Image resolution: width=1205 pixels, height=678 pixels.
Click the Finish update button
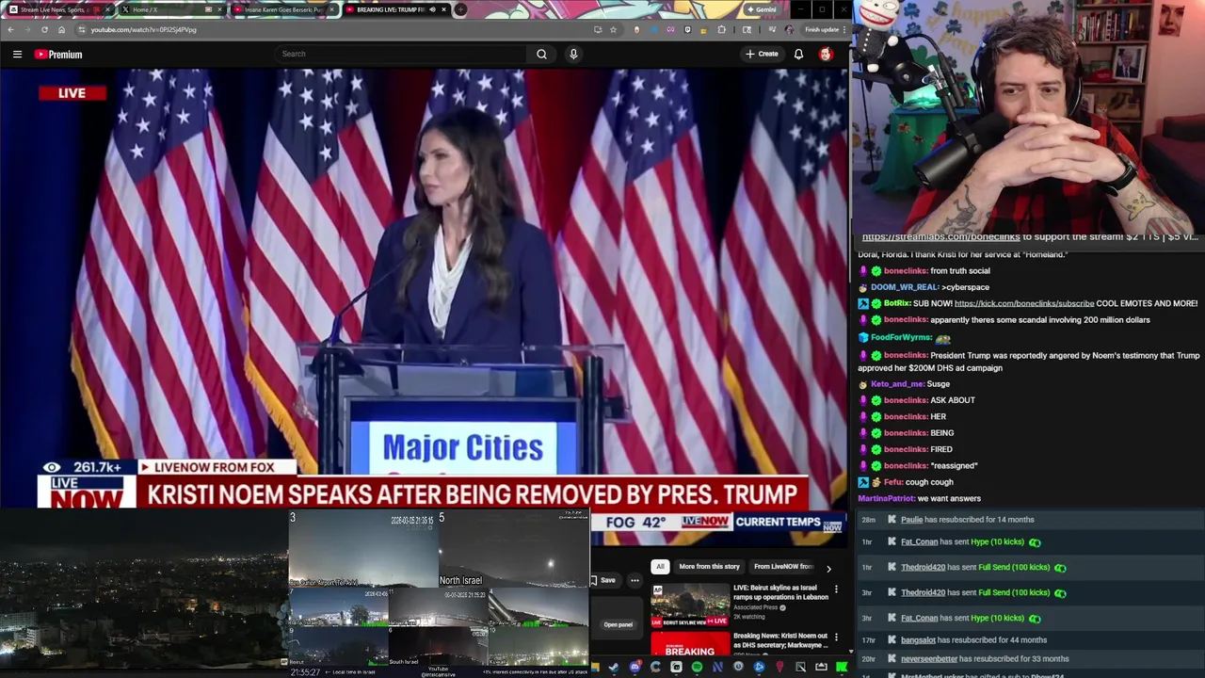(x=822, y=29)
